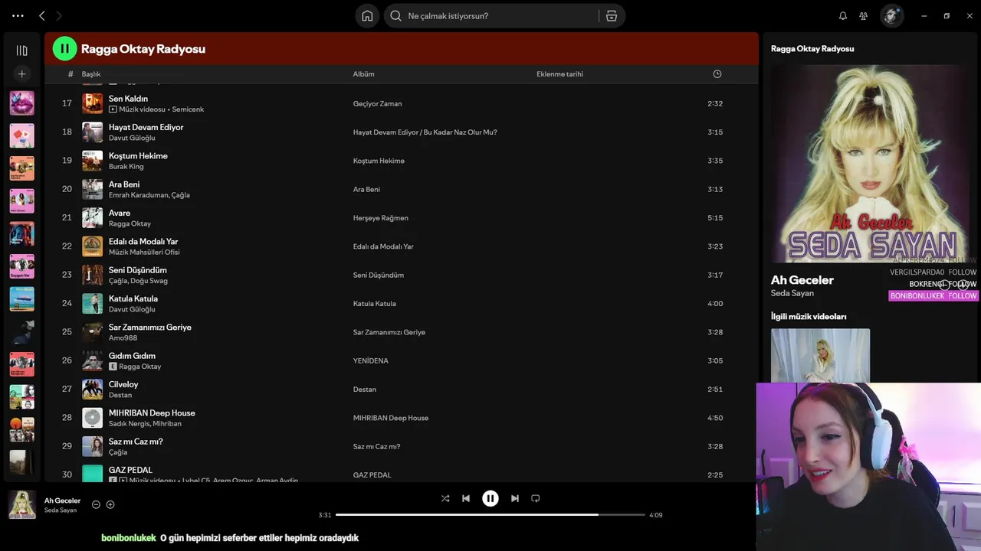The height and width of the screenshot is (551, 981).
Task: Toggle repeat mode
Action: pyautogui.click(x=536, y=498)
